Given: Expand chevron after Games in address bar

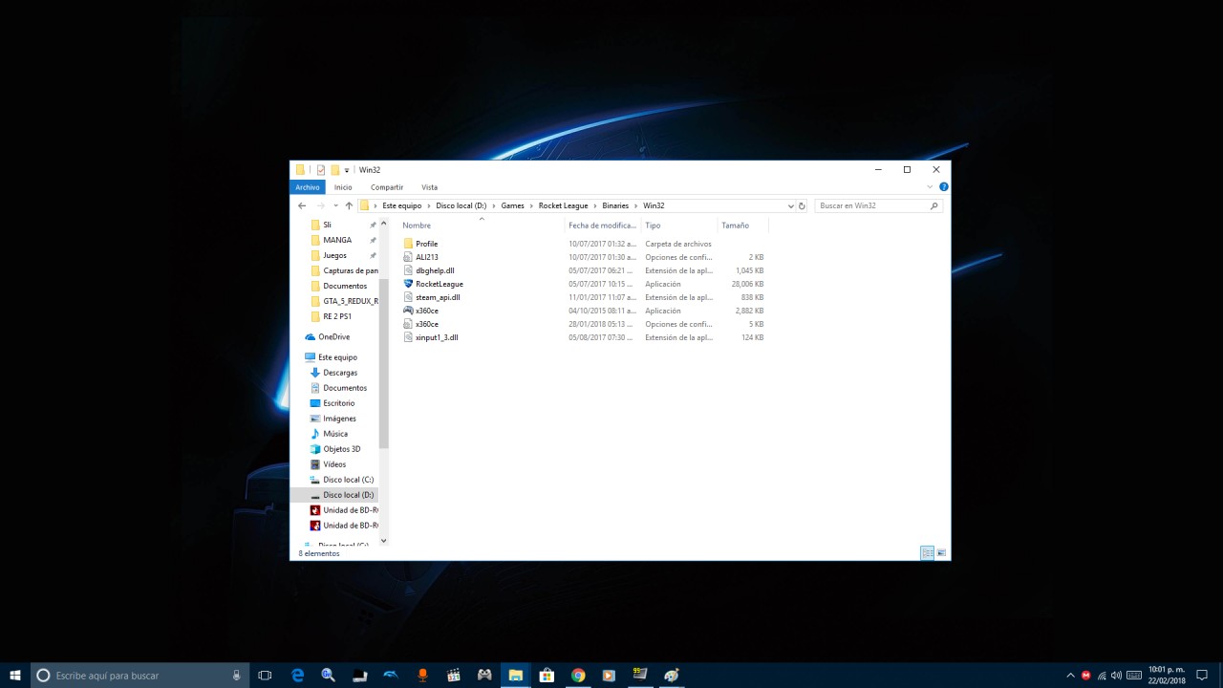Looking at the screenshot, I should click(x=531, y=205).
